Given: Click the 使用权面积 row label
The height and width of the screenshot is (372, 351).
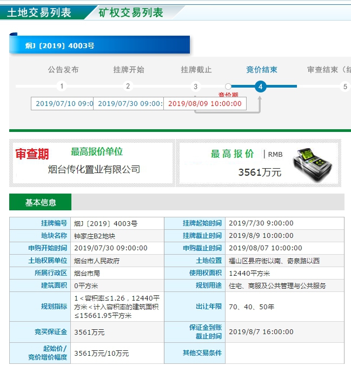Looking at the screenshot, I should point(206,273).
